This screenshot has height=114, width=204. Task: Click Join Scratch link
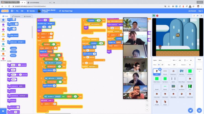[192, 11]
